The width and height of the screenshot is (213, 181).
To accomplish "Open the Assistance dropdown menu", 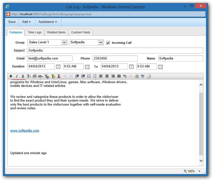I will [x=48, y=22].
